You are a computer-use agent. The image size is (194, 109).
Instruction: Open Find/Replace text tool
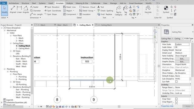105,14
